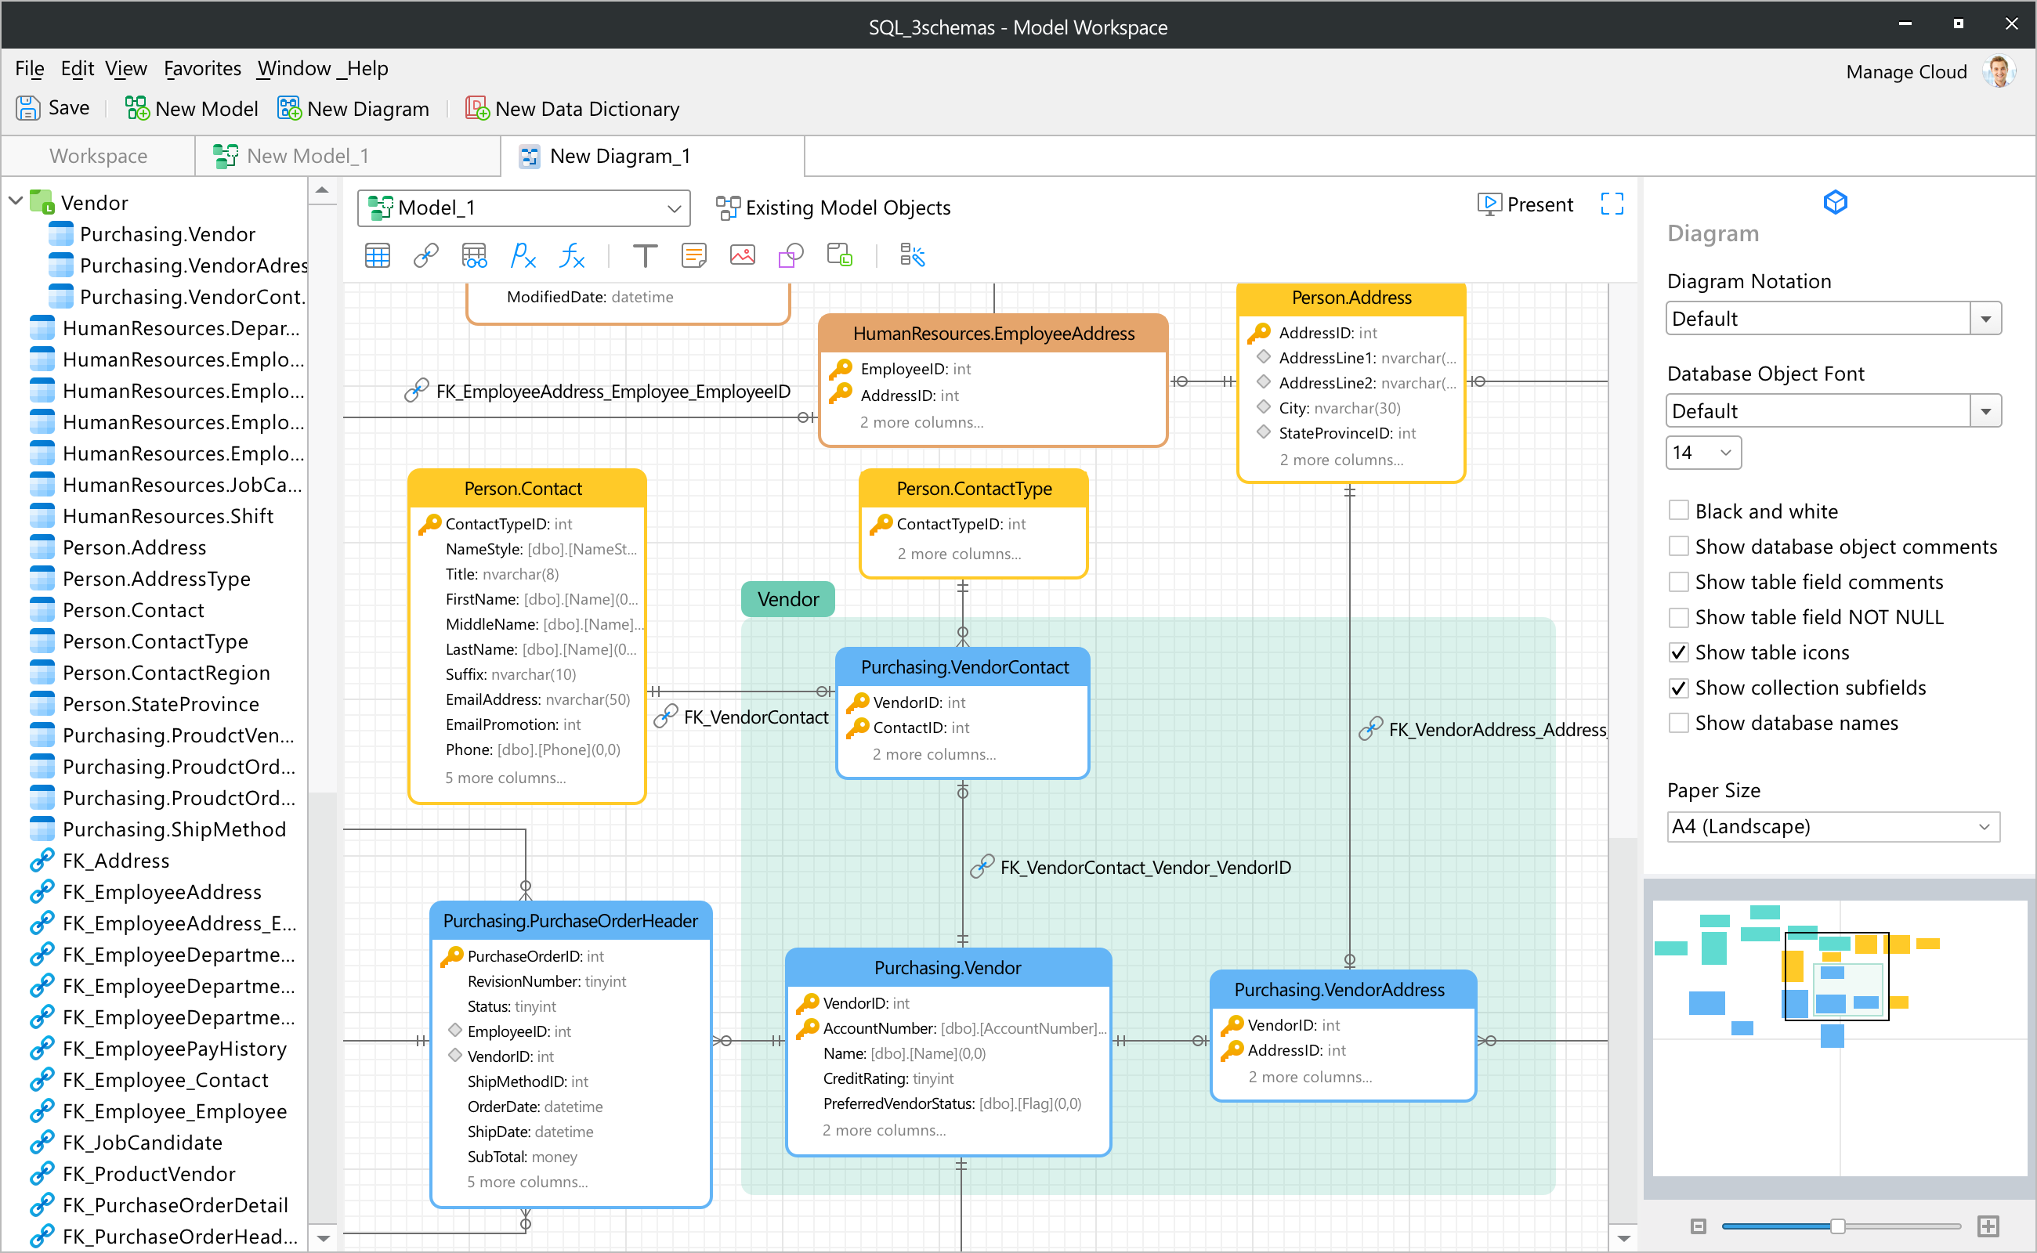Click the Save button
Screen dimensions: 2037x1253
coord(53,108)
